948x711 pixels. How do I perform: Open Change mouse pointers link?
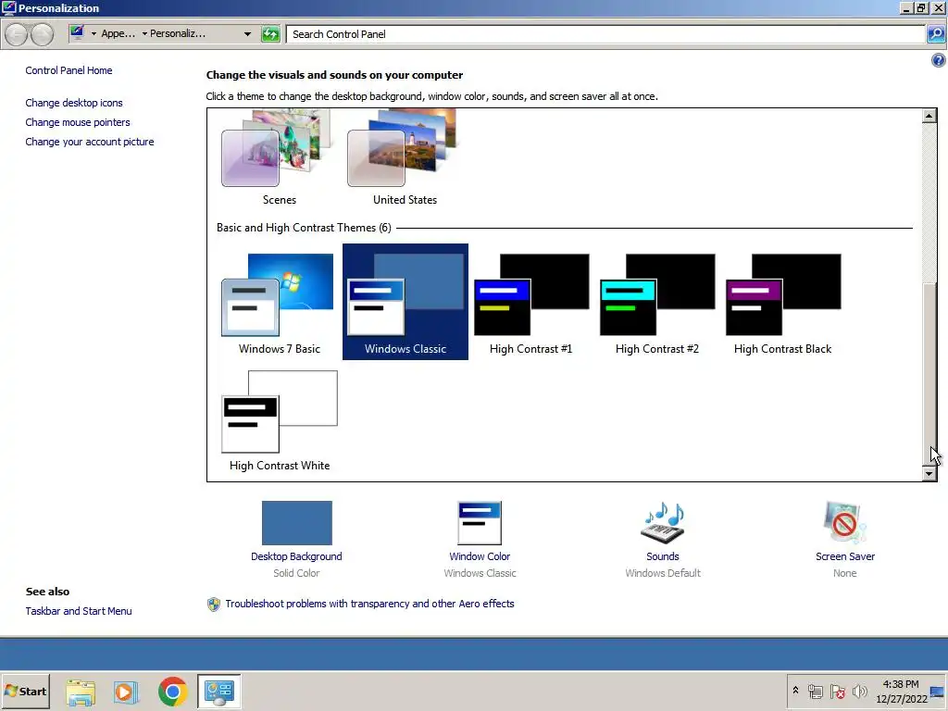(78, 122)
